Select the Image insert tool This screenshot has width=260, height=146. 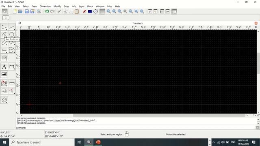tap(4, 74)
